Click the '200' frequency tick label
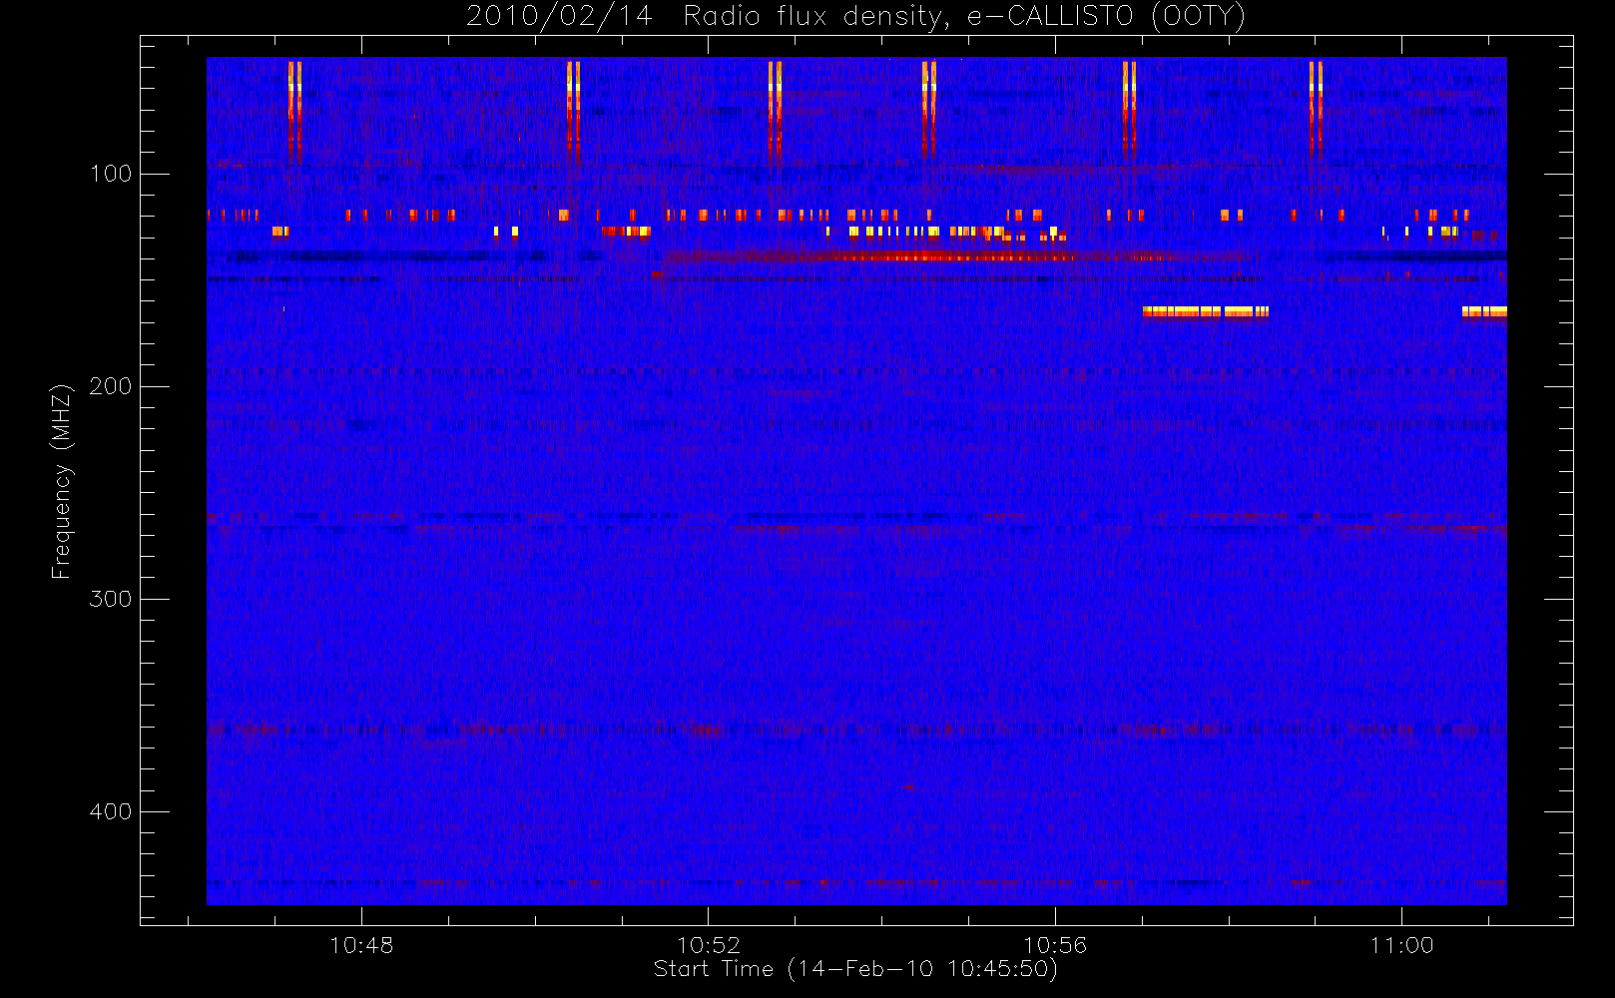This screenshot has width=1615, height=998. [111, 386]
